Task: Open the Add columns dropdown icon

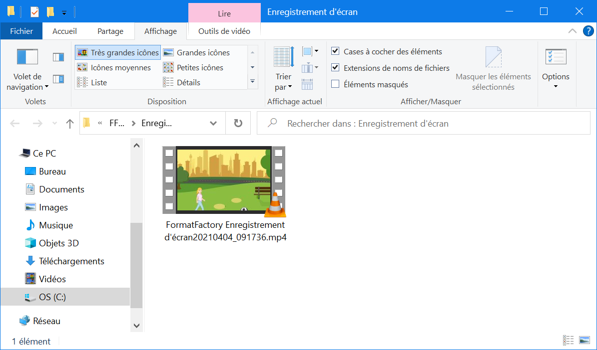Action: 310,68
